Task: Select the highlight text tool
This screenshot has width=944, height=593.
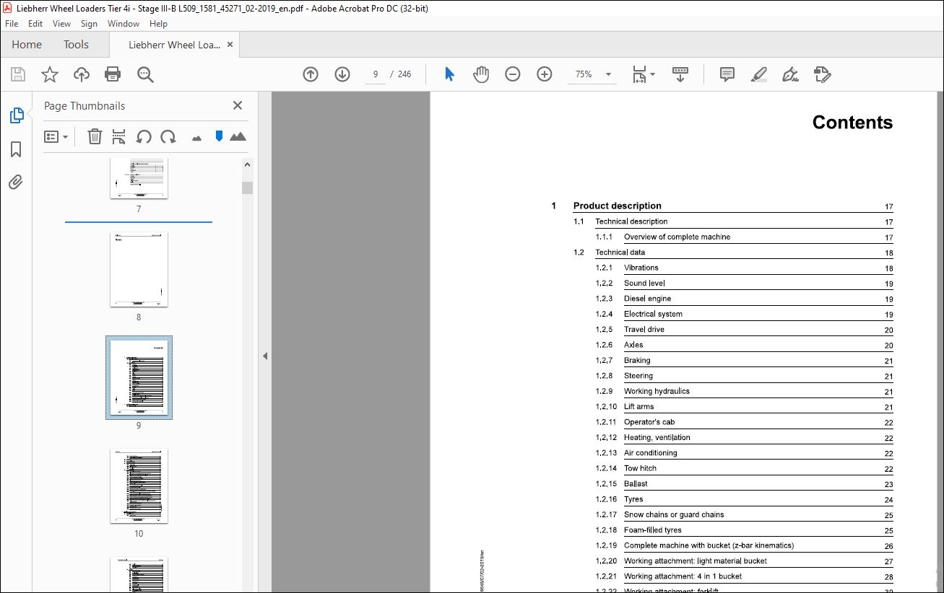Action: point(758,74)
